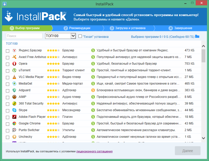Check the AIMP checkbox
This screenshot has width=209, height=161.
(8, 97)
